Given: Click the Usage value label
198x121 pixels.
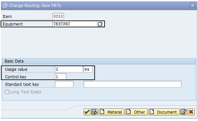Looking at the screenshot, I should click(x=16, y=69).
